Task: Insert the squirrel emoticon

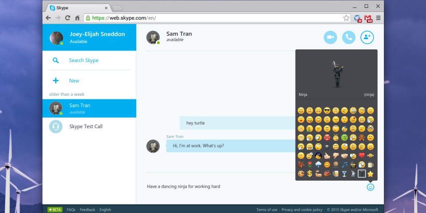Action: (x=301, y=165)
